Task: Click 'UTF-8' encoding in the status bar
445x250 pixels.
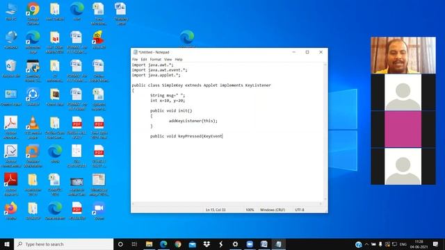Action: click(300, 210)
